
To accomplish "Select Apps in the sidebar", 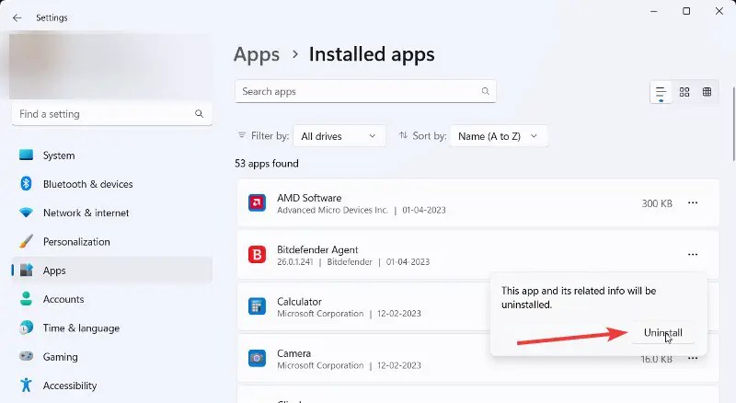I will [111, 271].
